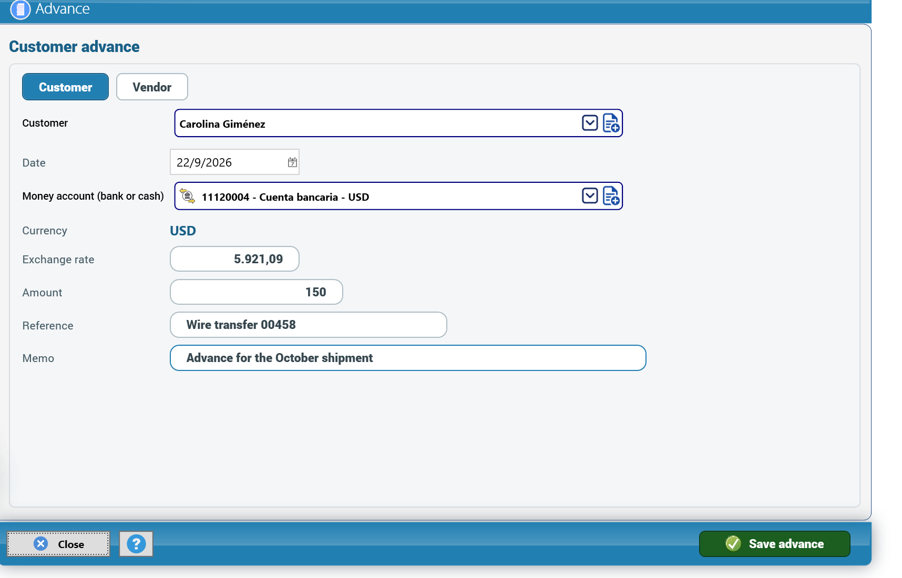902x578 pixels.
Task: Click the Exchange rate field 5.921,09
Action: 234,259
